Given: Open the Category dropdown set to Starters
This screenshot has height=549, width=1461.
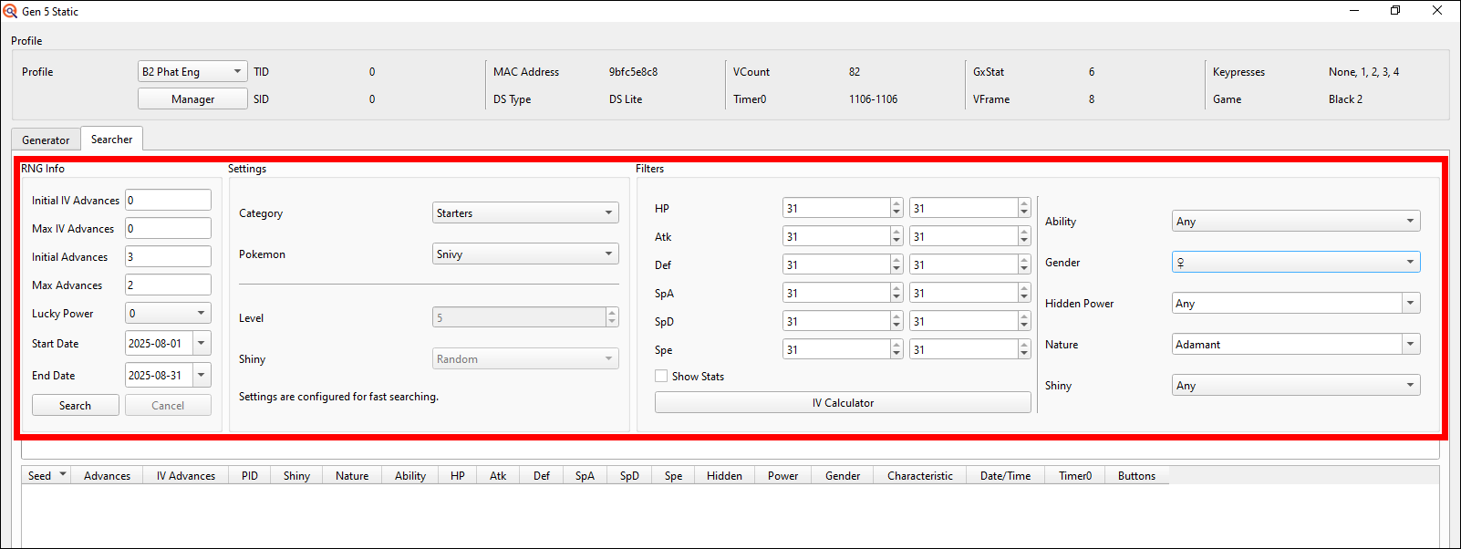Looking at the screenshot, I should coord(525,212).
